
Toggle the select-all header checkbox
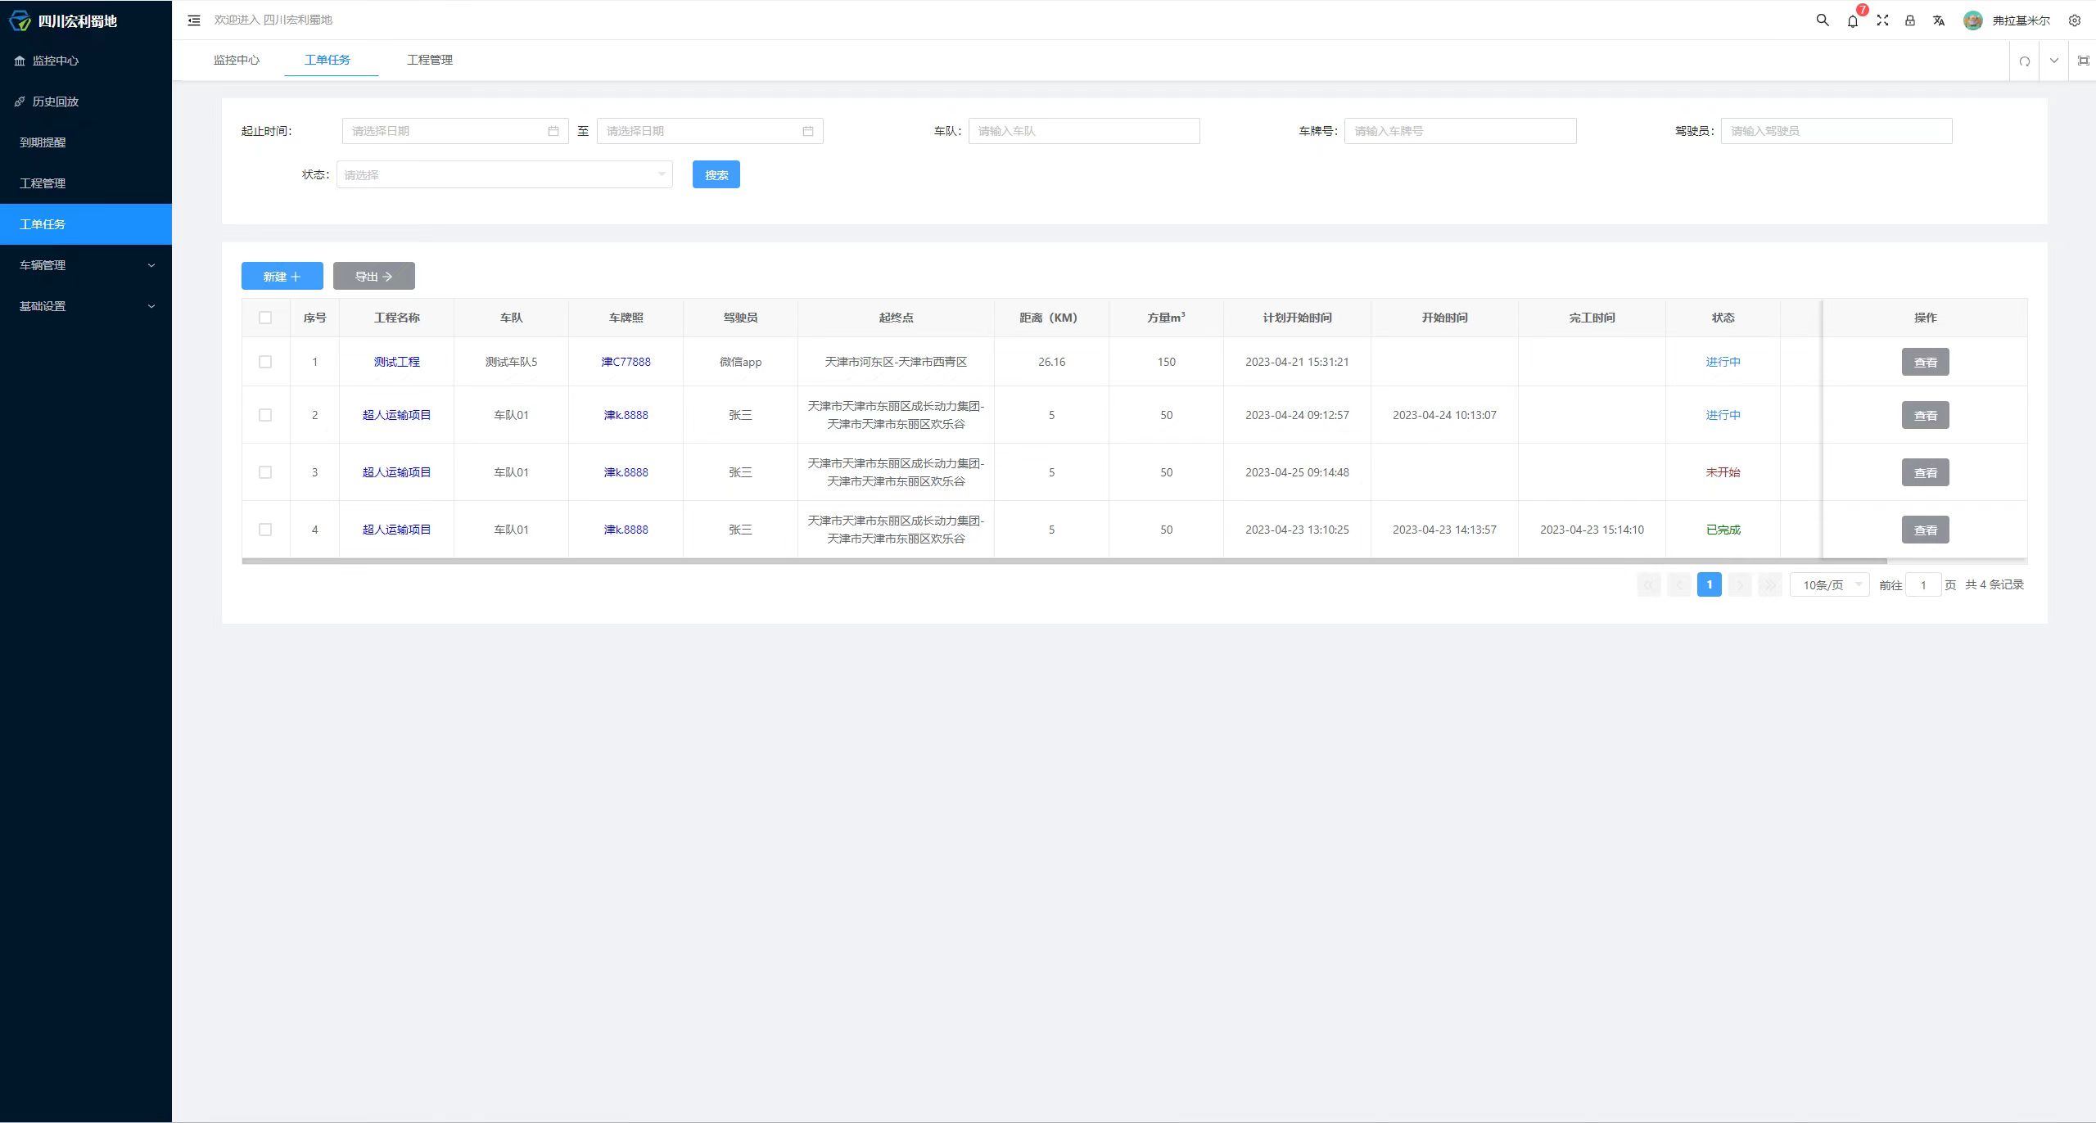265,318
